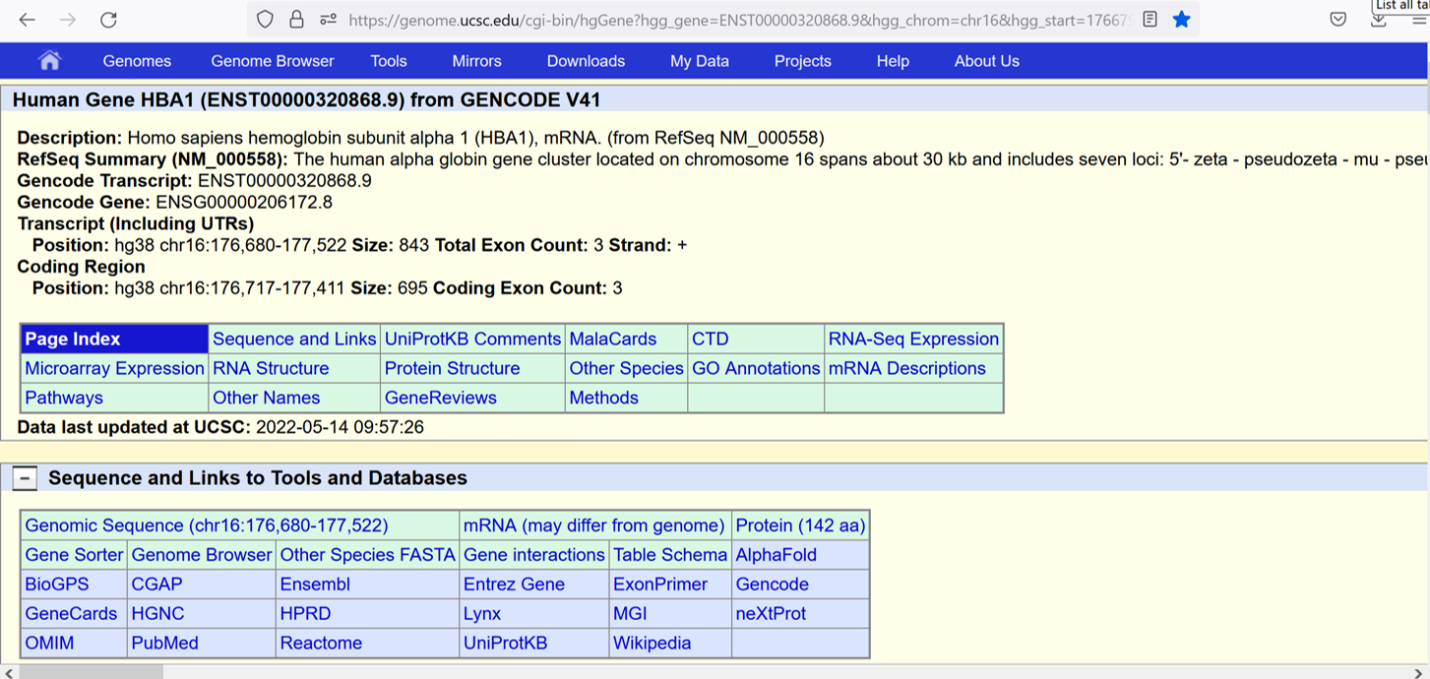Image resolution: width=1430 pixels, height=679 pixels.
Task: Open mRNA (may differ from genome) link
Action: pos(594,525)
